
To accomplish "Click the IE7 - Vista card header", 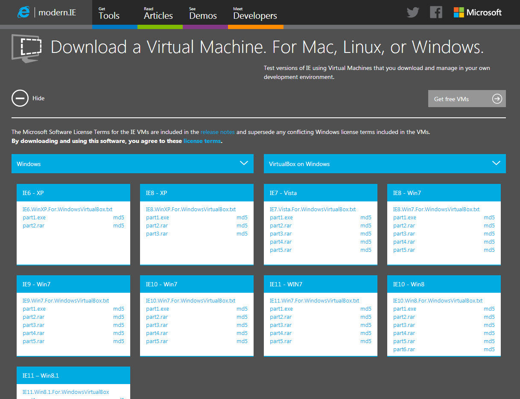I will coord(321,193).
